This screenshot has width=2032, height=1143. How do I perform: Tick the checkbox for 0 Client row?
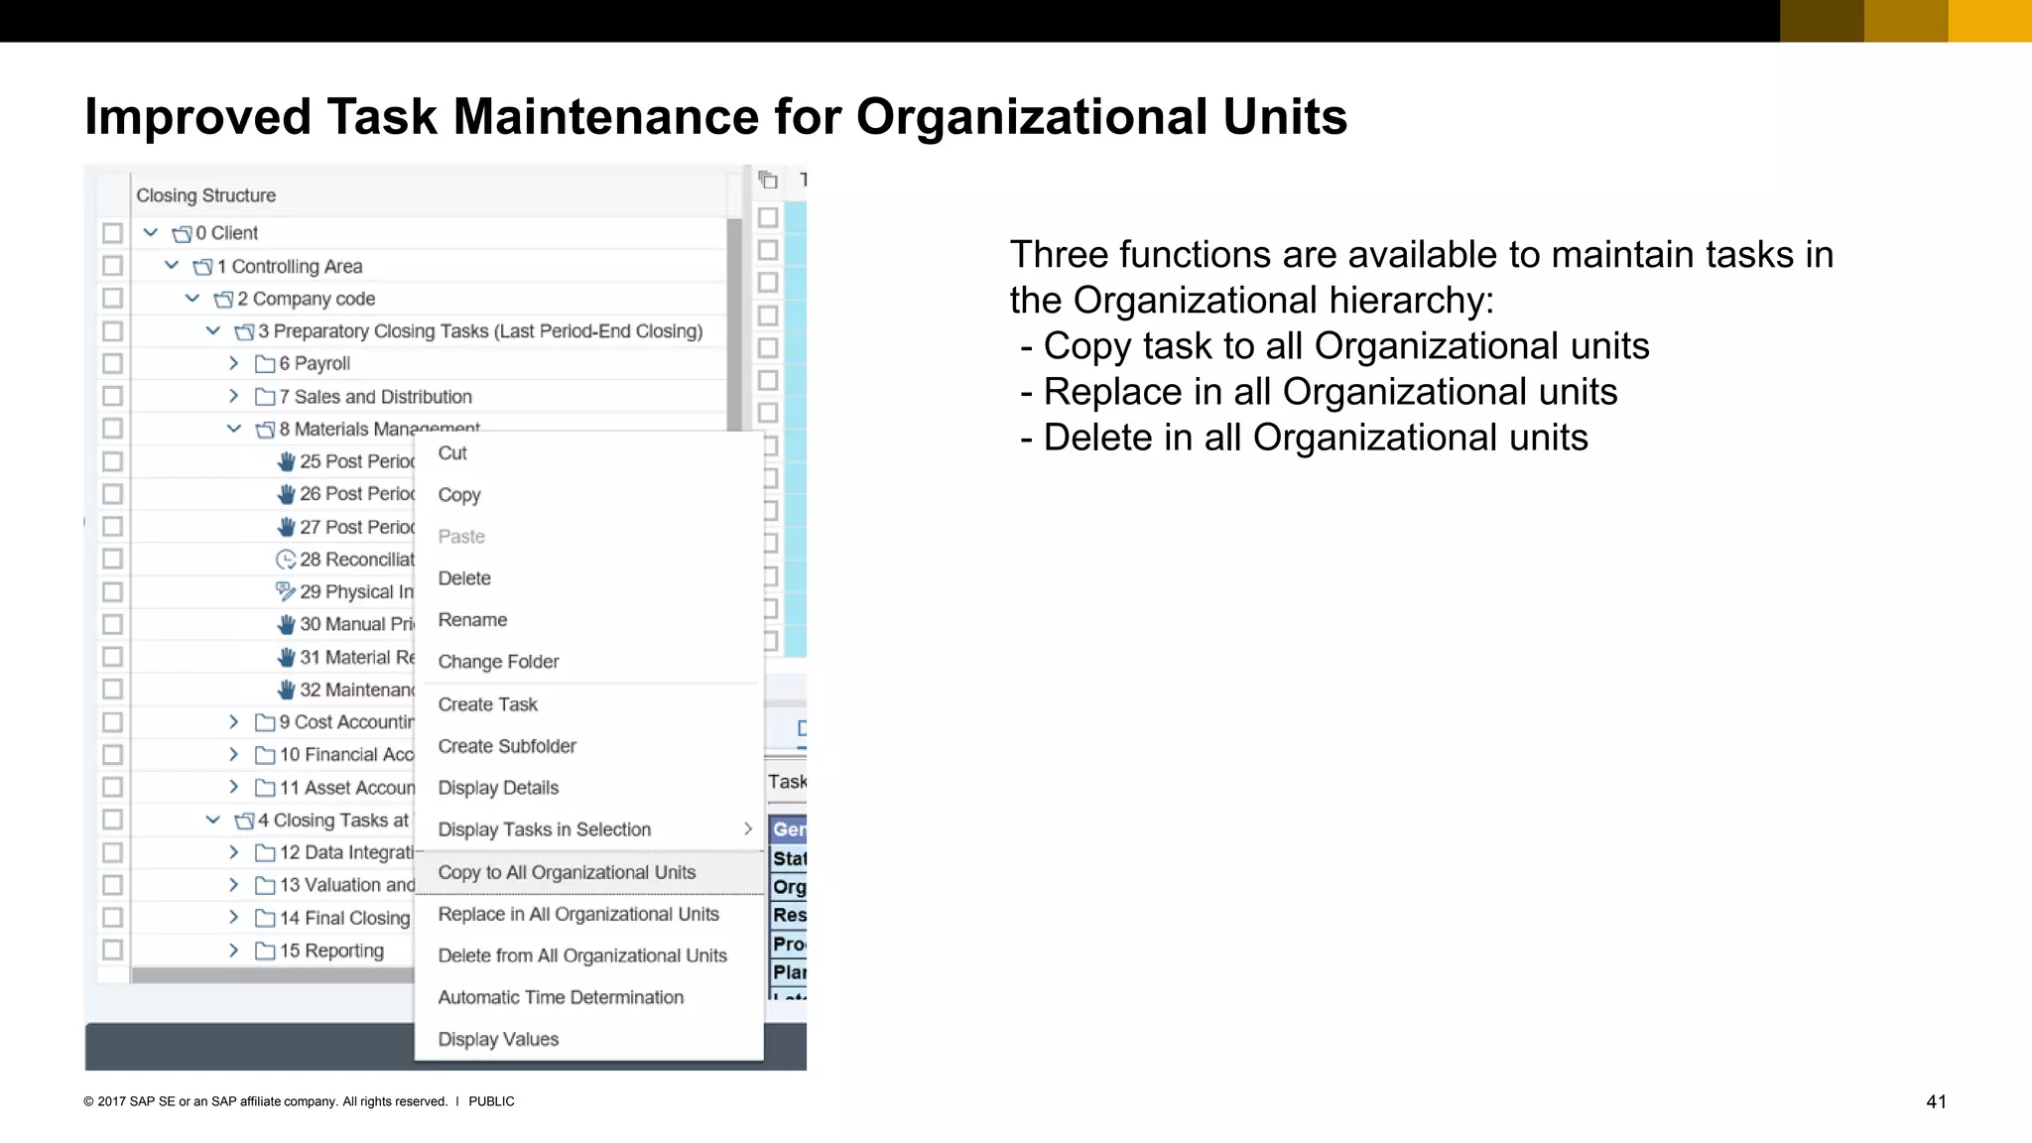112,233
